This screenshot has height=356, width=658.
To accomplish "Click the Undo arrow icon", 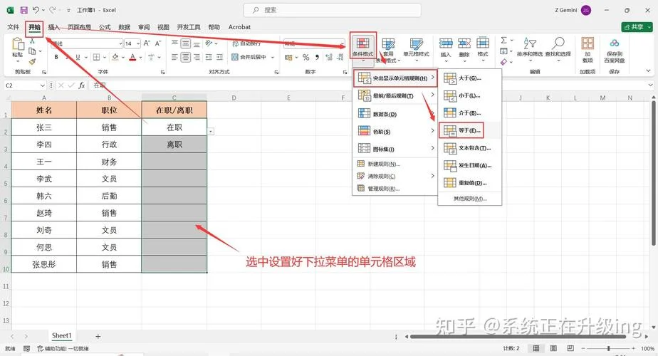I will (36, 10).
